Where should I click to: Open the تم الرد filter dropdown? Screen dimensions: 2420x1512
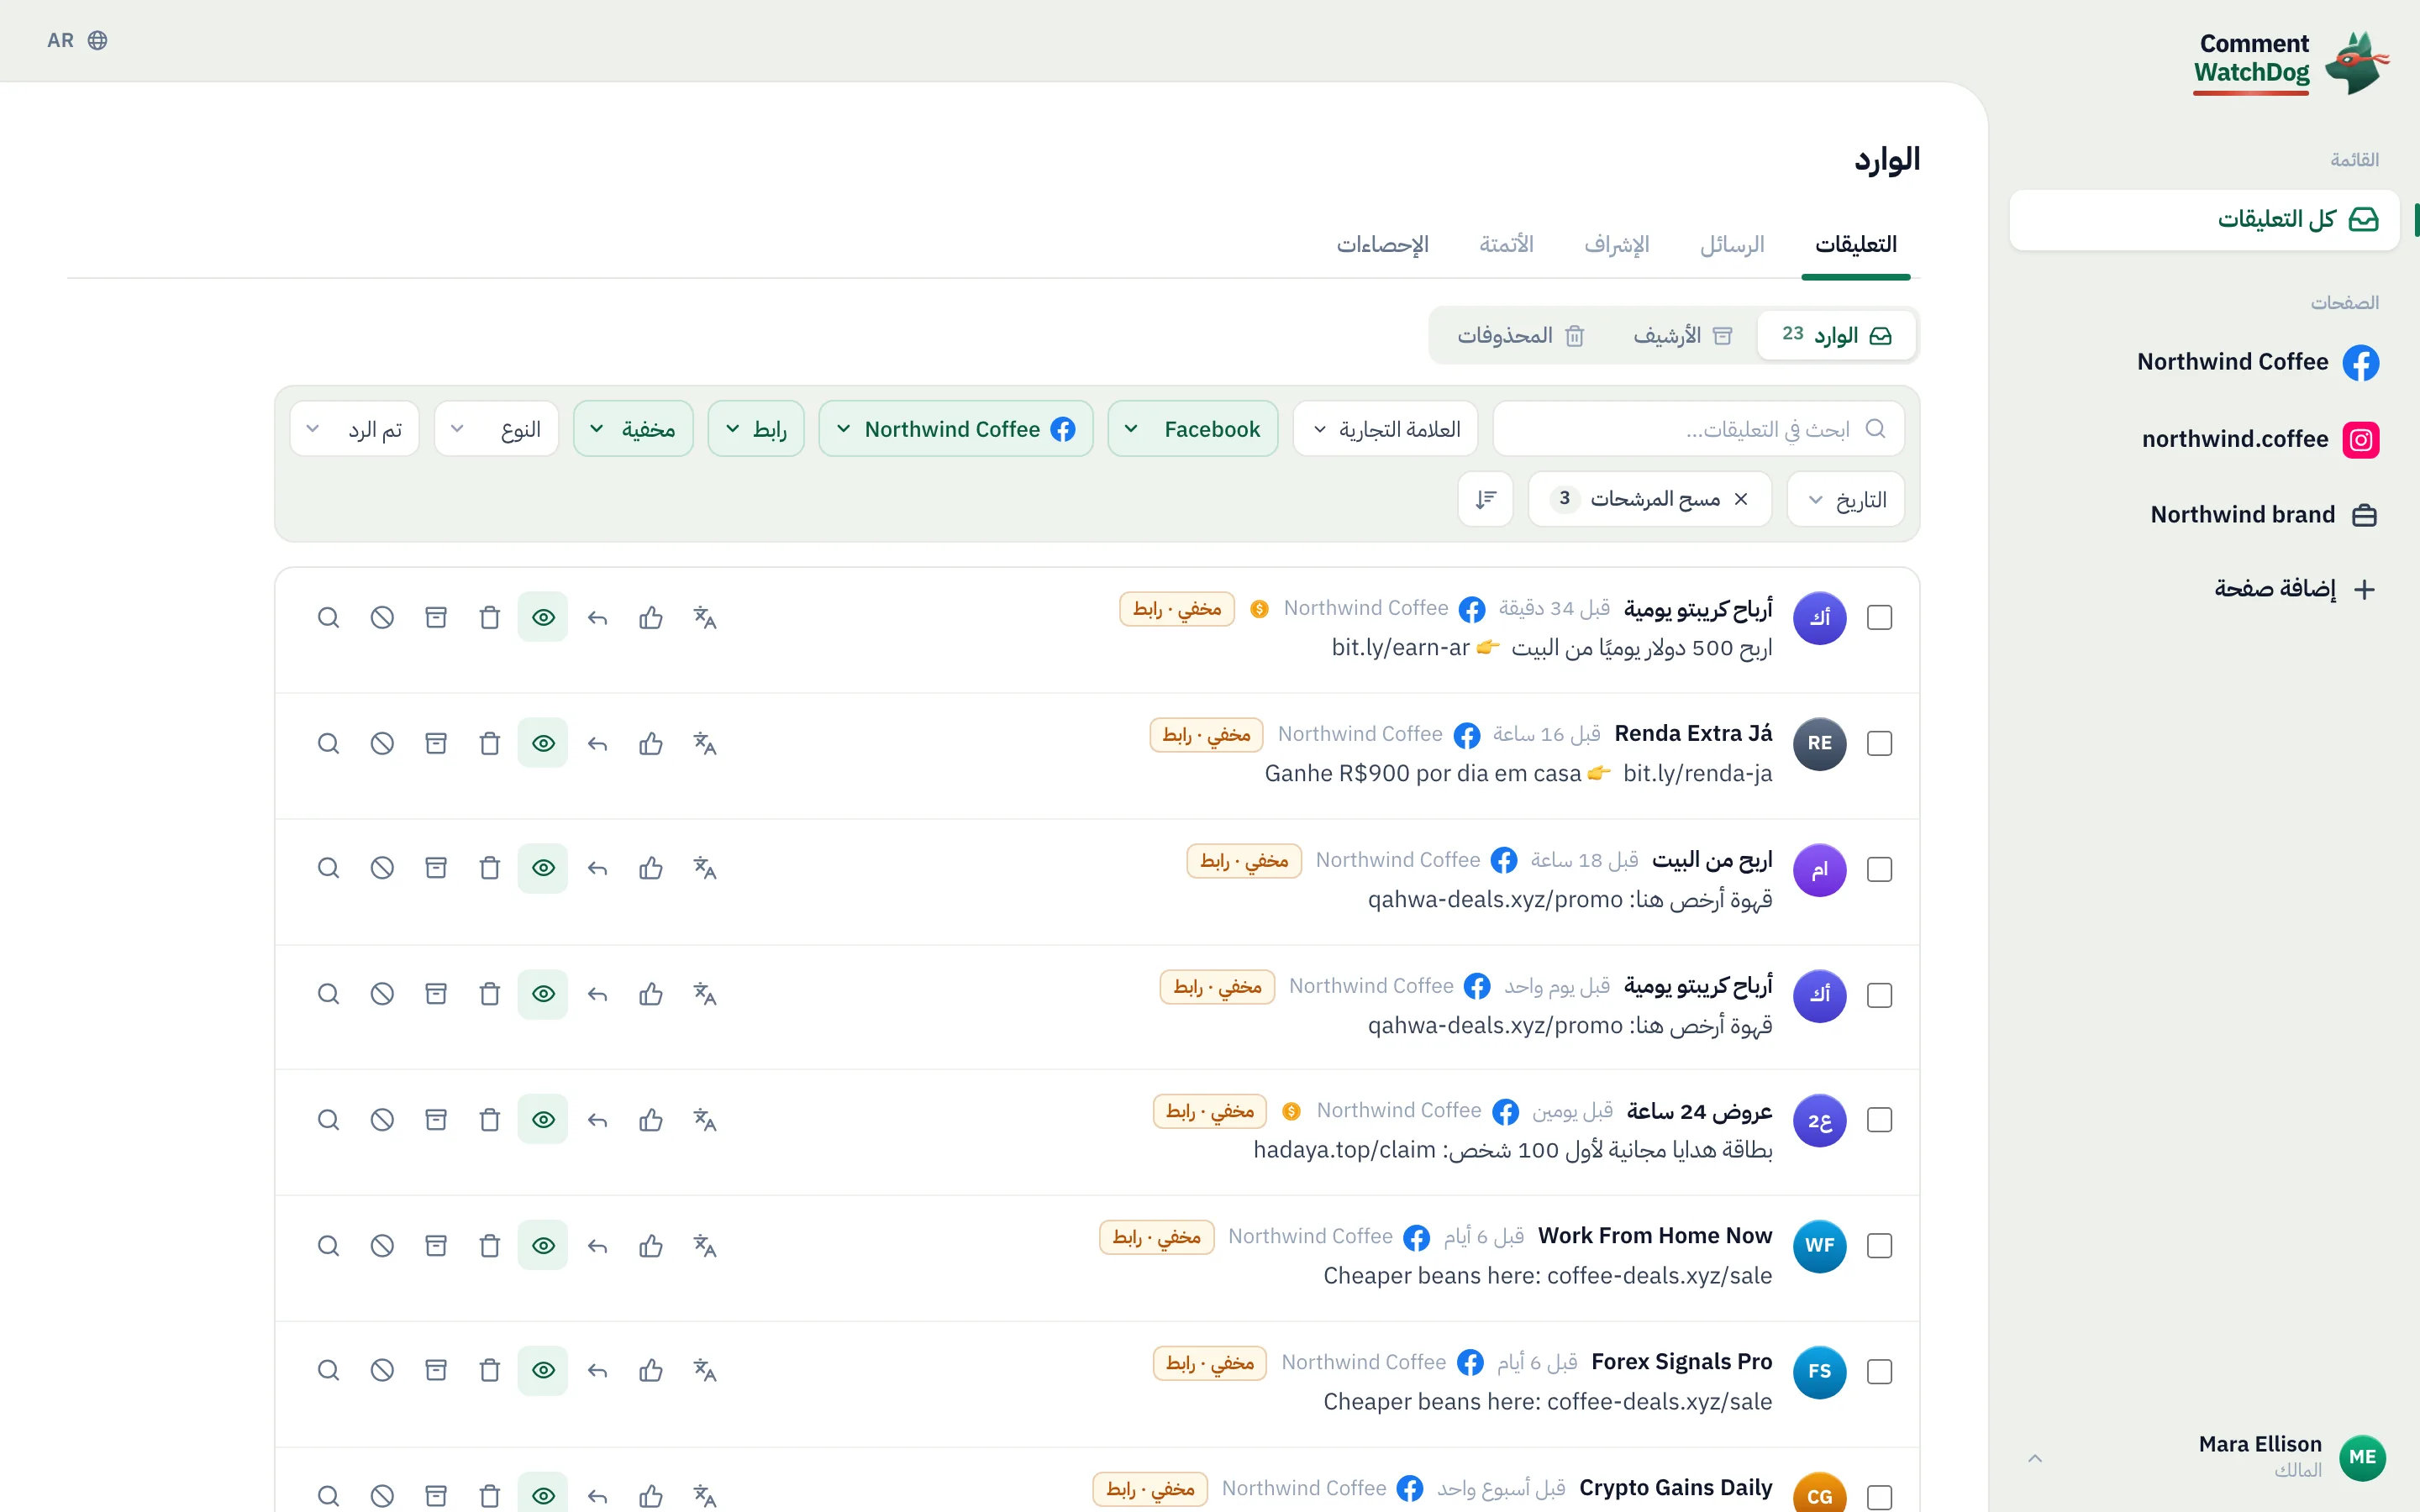[x=354, y=429]
